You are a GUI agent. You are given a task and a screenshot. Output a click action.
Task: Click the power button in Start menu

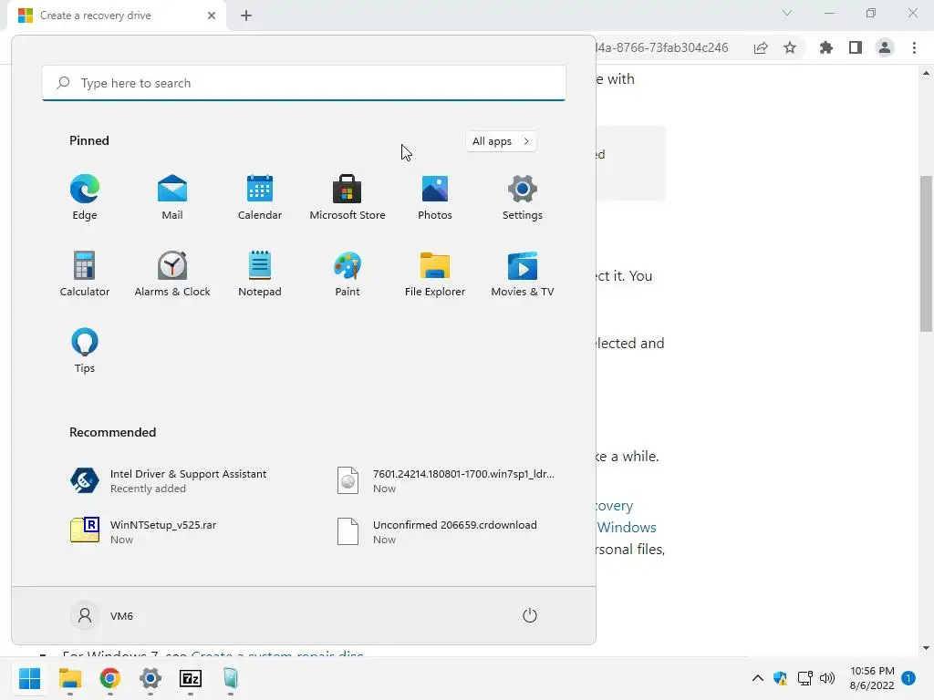[530, 615]
